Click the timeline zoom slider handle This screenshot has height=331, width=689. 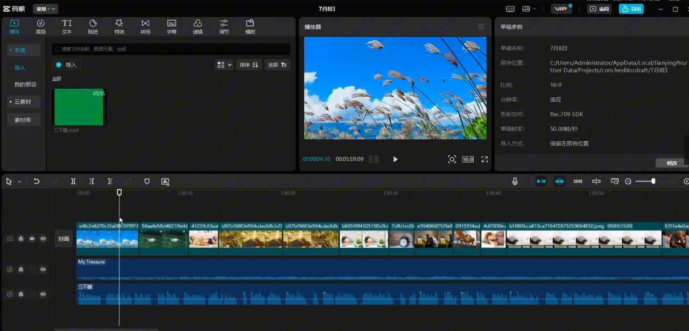coord(653,182)
